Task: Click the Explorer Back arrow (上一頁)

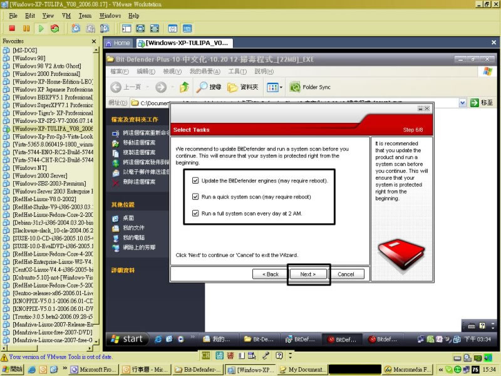Action: click(116, 87)
